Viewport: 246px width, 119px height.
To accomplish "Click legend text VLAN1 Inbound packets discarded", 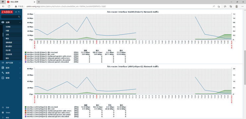I will click(x=48, y=62).
